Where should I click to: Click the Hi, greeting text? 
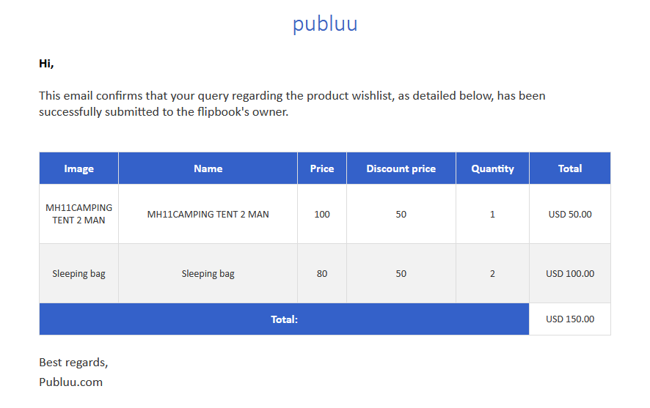coord(46,64)
